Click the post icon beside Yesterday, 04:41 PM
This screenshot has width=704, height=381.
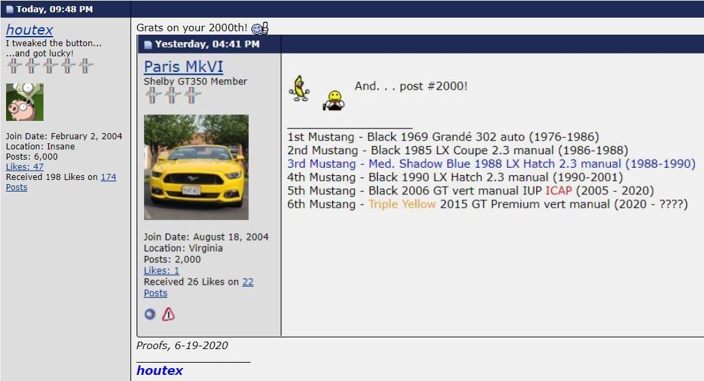coord(148,45)
